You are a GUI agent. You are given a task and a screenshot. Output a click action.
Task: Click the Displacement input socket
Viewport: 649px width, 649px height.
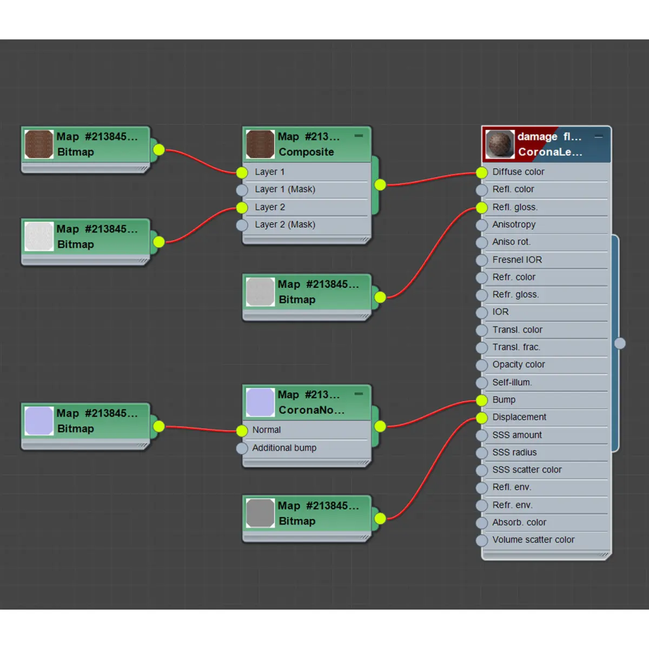pyautogui.click(x=482, y=418)
